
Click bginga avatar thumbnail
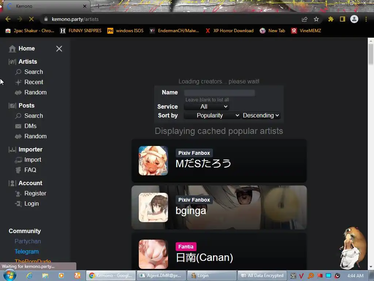coord(153,207)
